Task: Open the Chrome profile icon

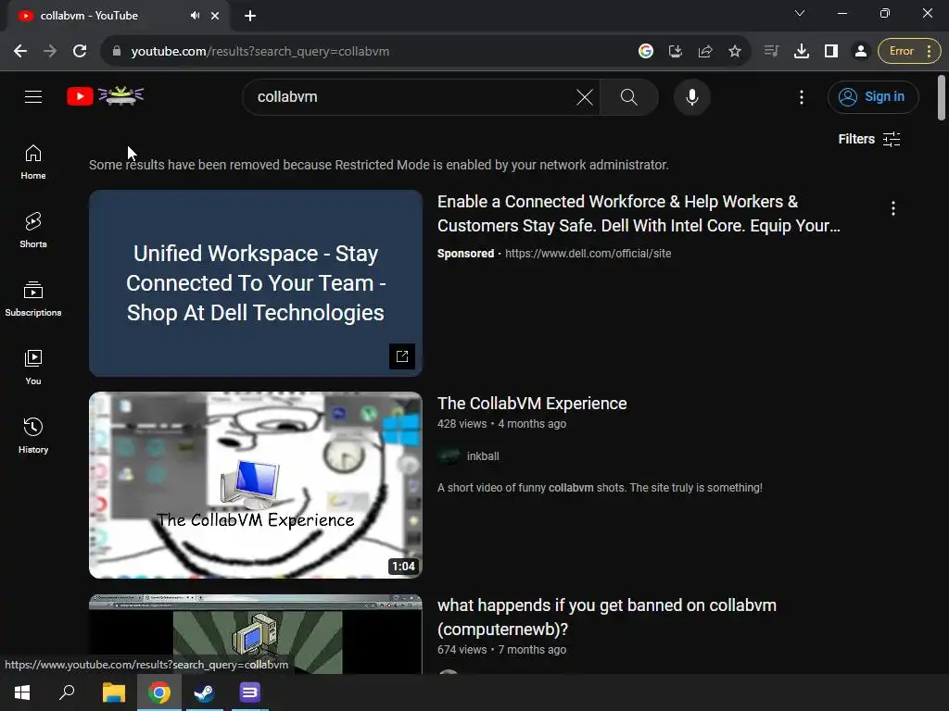Action: [861, 52]
